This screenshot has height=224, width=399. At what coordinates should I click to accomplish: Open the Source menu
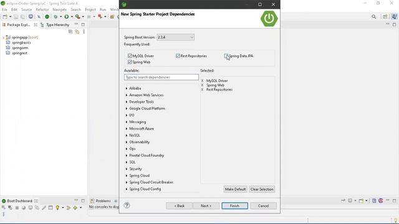(x=26, y=9)
